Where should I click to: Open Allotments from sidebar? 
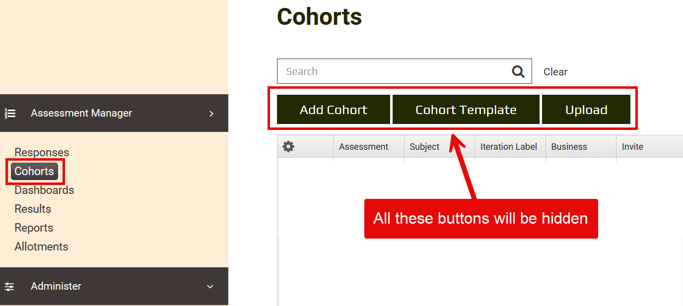point(41,246)
